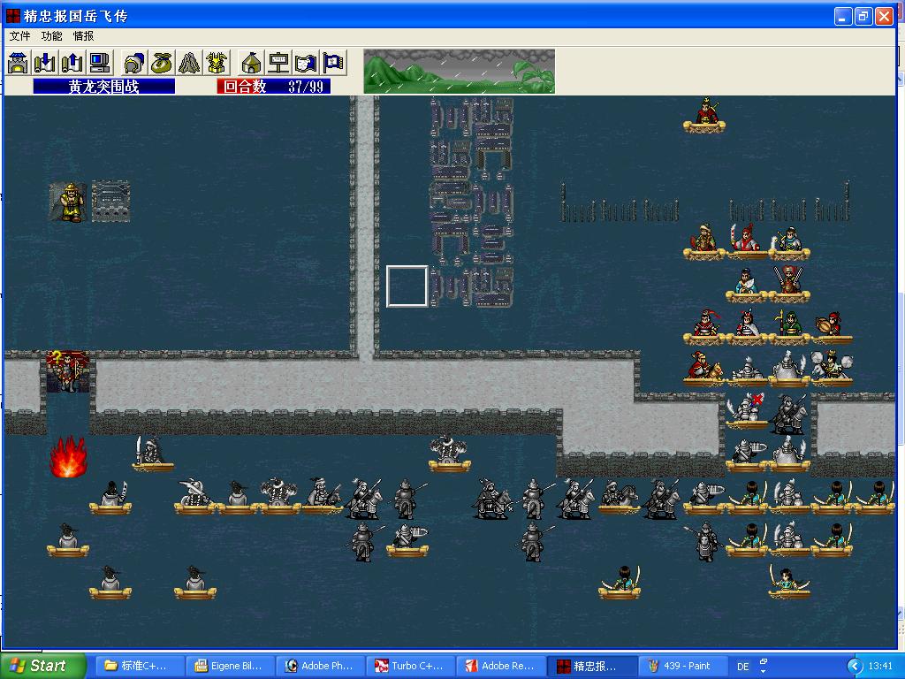Switch to Adobe Re... taskbar window
This screenshot has height=679, width=905.
point(501,666)
